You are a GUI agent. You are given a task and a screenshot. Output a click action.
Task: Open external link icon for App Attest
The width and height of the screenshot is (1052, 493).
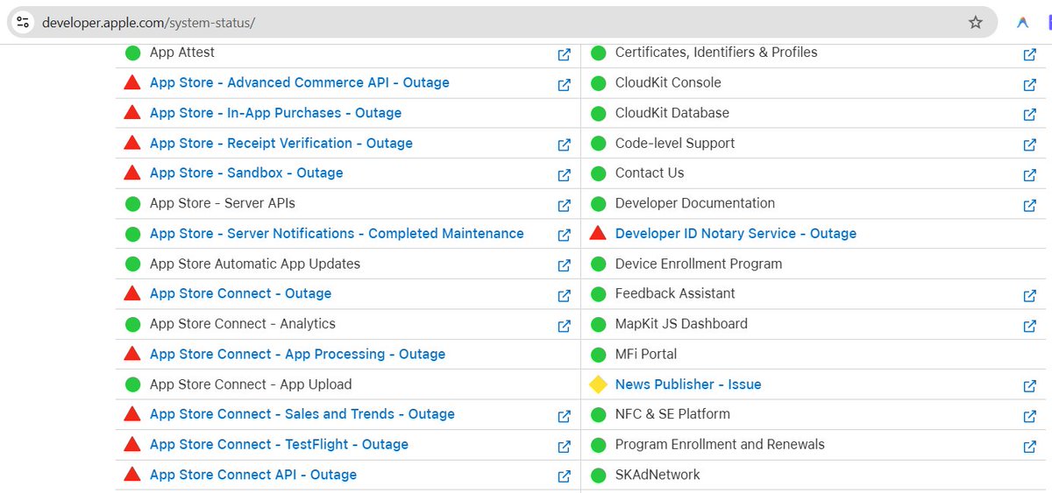[565, 54]
